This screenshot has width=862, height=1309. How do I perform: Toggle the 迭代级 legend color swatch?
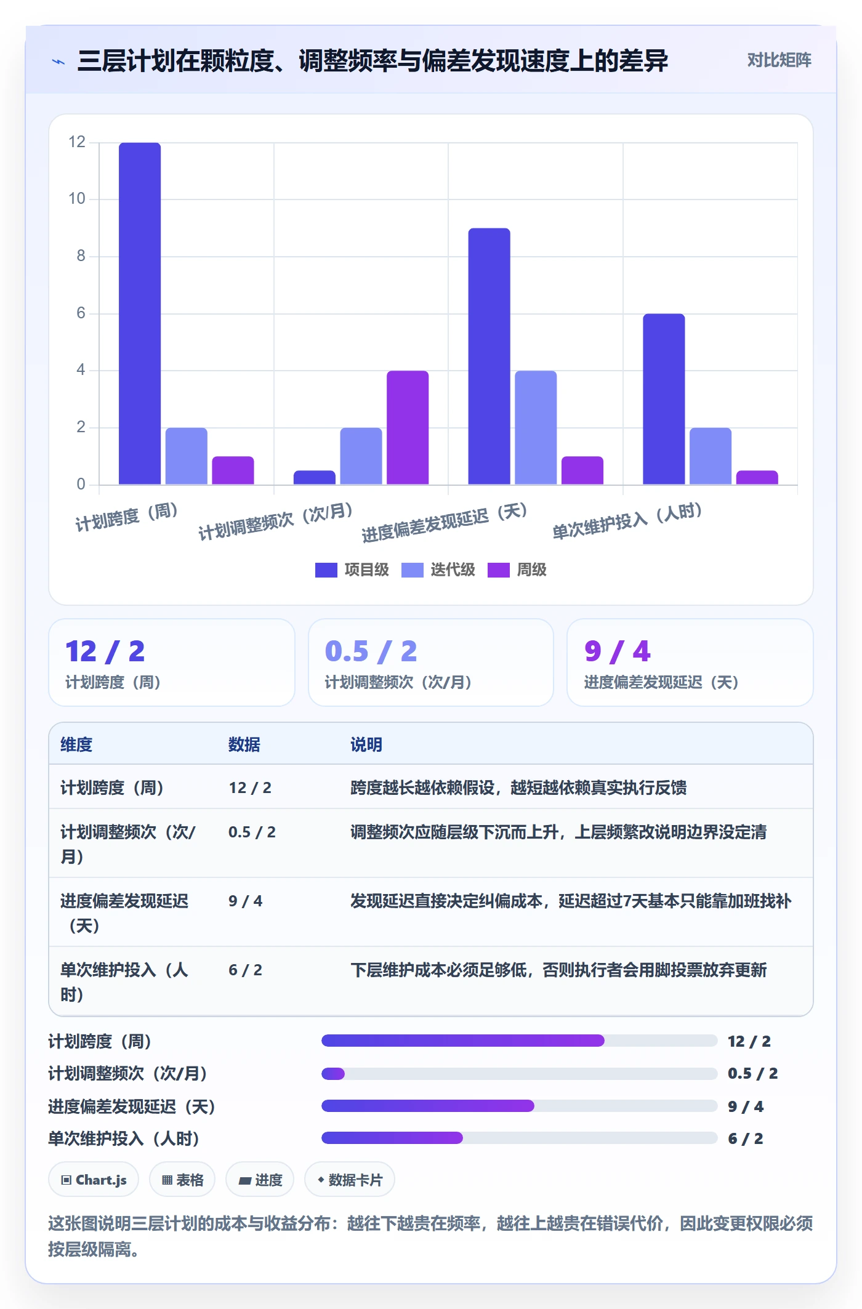point(412,570)
